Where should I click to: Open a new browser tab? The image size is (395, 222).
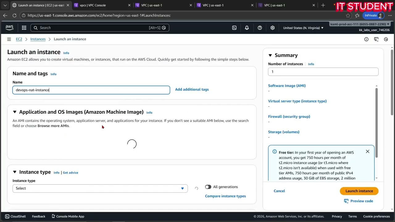coord(323,5)
